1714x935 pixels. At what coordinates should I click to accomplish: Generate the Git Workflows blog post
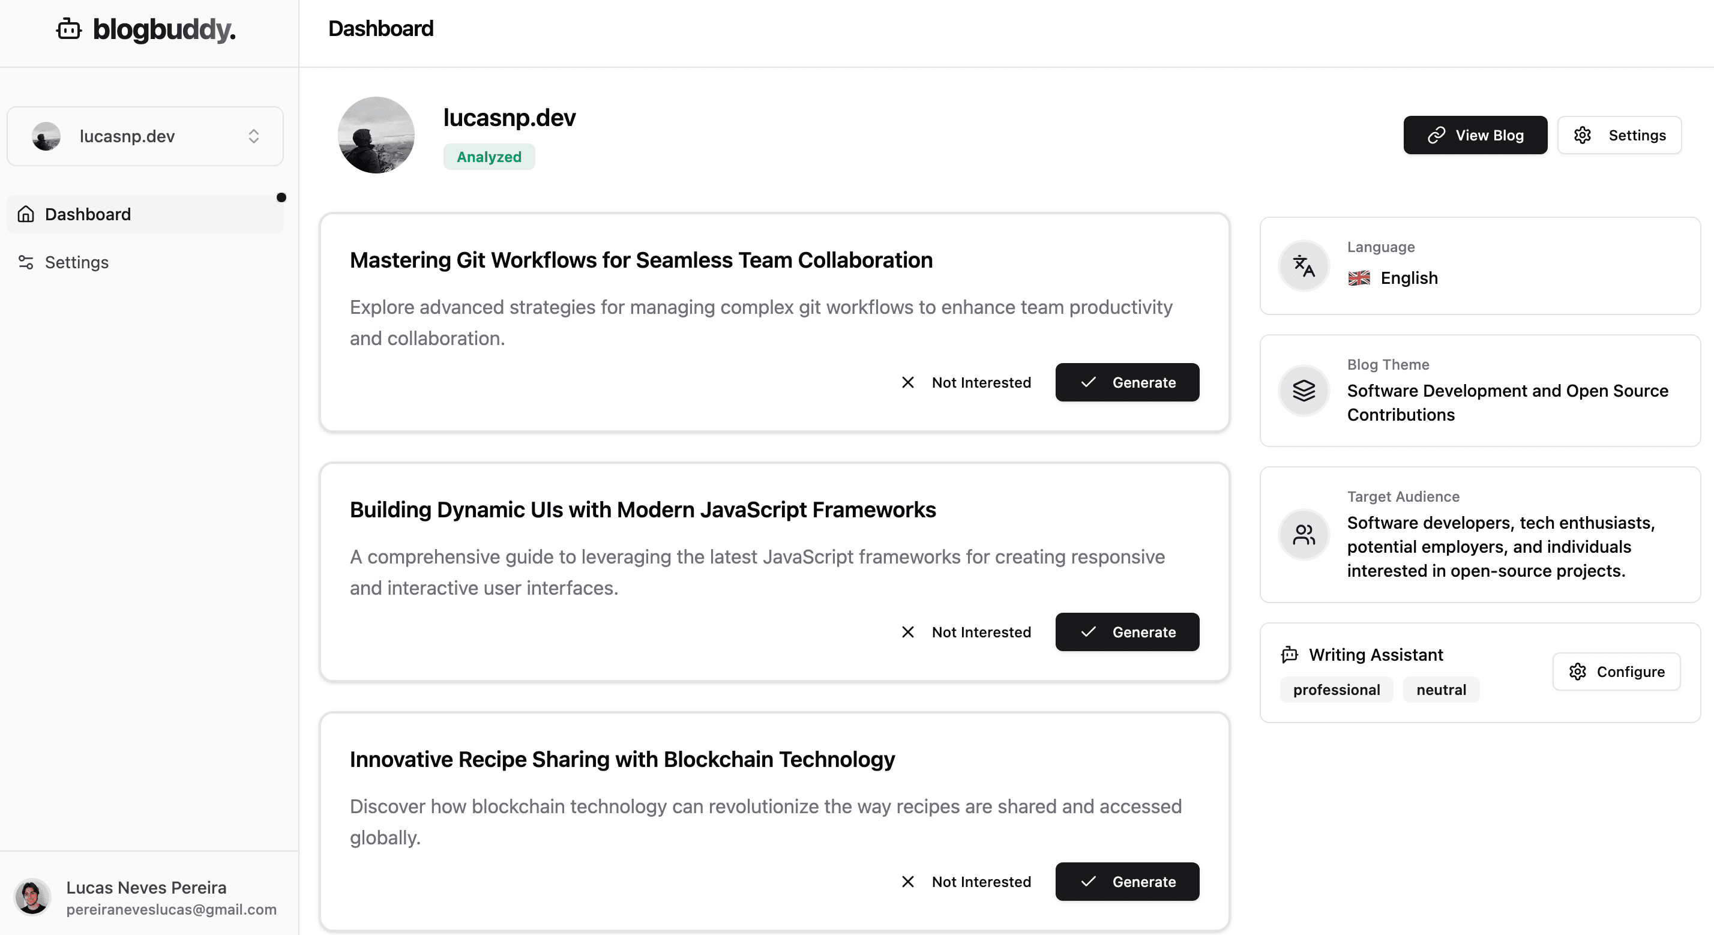1126,383
